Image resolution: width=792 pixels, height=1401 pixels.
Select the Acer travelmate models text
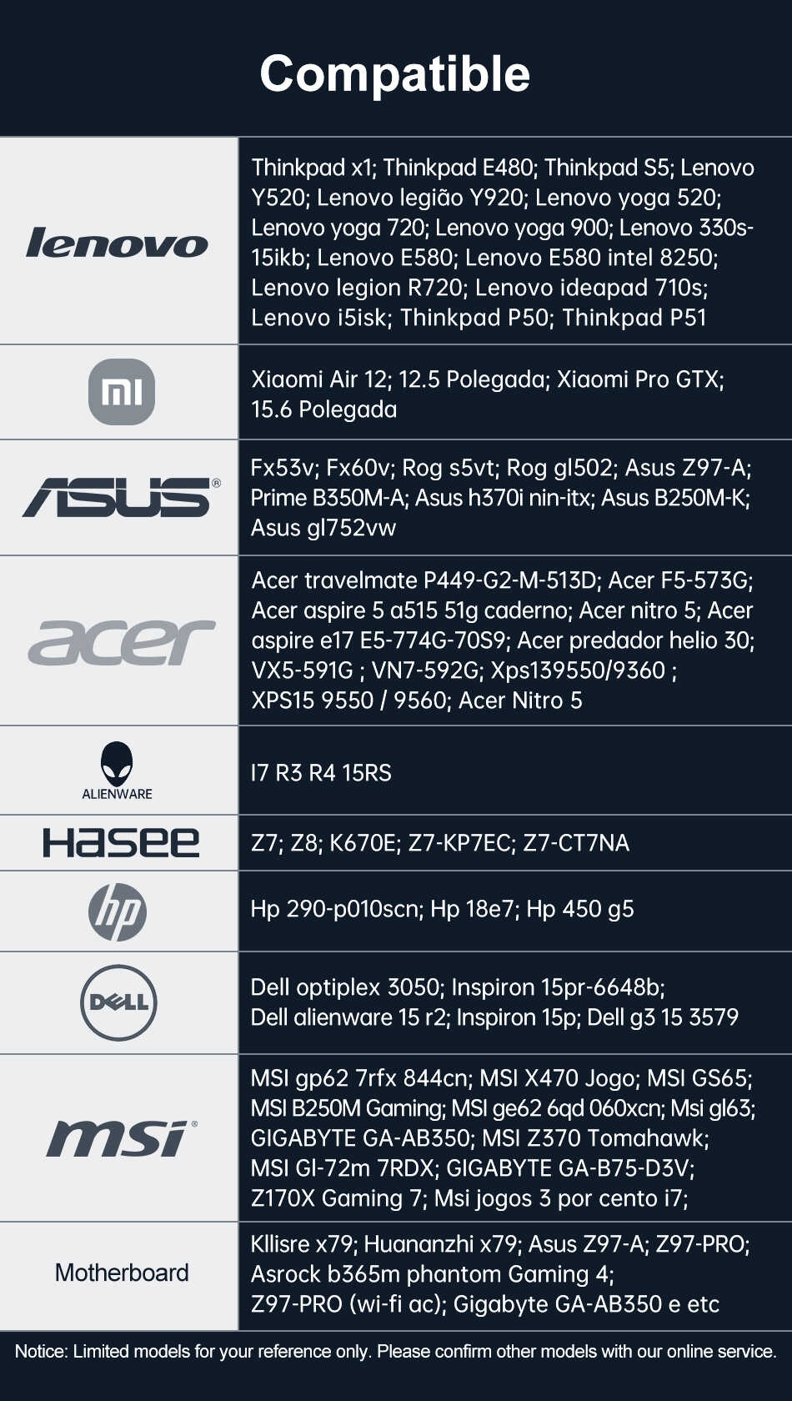pos(502,640)
